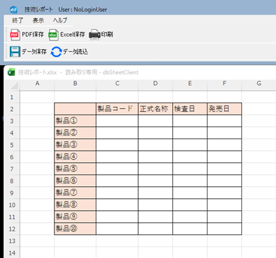The height and width of the screenshot is (258, 276).
Task: Click the 発売日 header cell
Action: pos(224,109)
